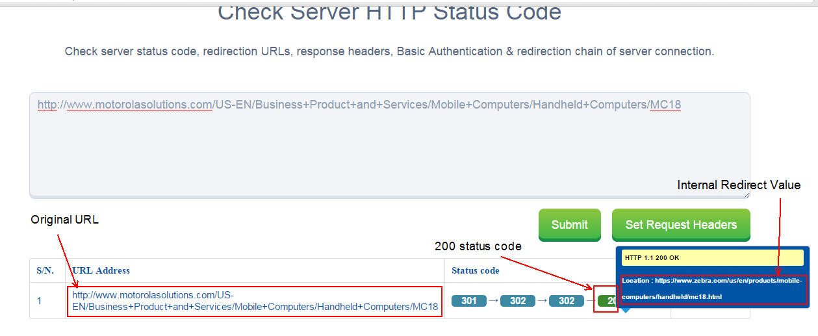Click the description text about redirection chain
The image size is (818, 336).
pyautogui.click(x=389, y=51)
